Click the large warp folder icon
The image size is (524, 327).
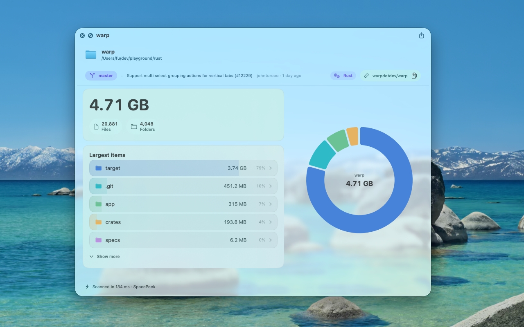(x=91, y=54)
